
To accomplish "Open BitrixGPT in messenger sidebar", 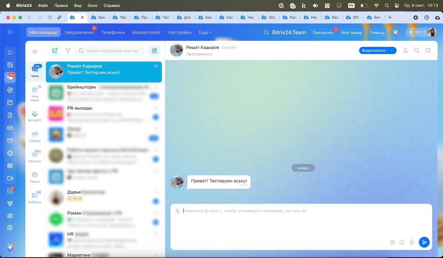I will [35, 116].
